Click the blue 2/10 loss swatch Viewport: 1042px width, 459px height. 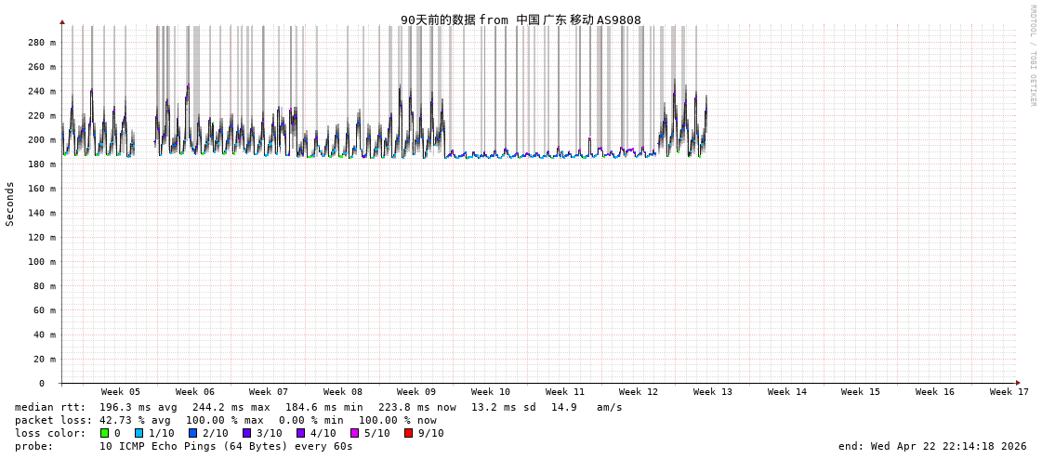[x=192, y=433]
